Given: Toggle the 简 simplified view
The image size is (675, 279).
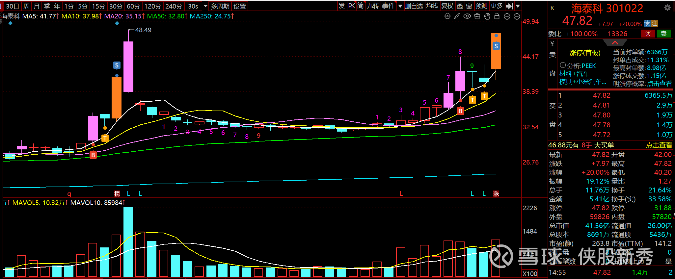Looking at the screenshot, I should tap(361, 6).
